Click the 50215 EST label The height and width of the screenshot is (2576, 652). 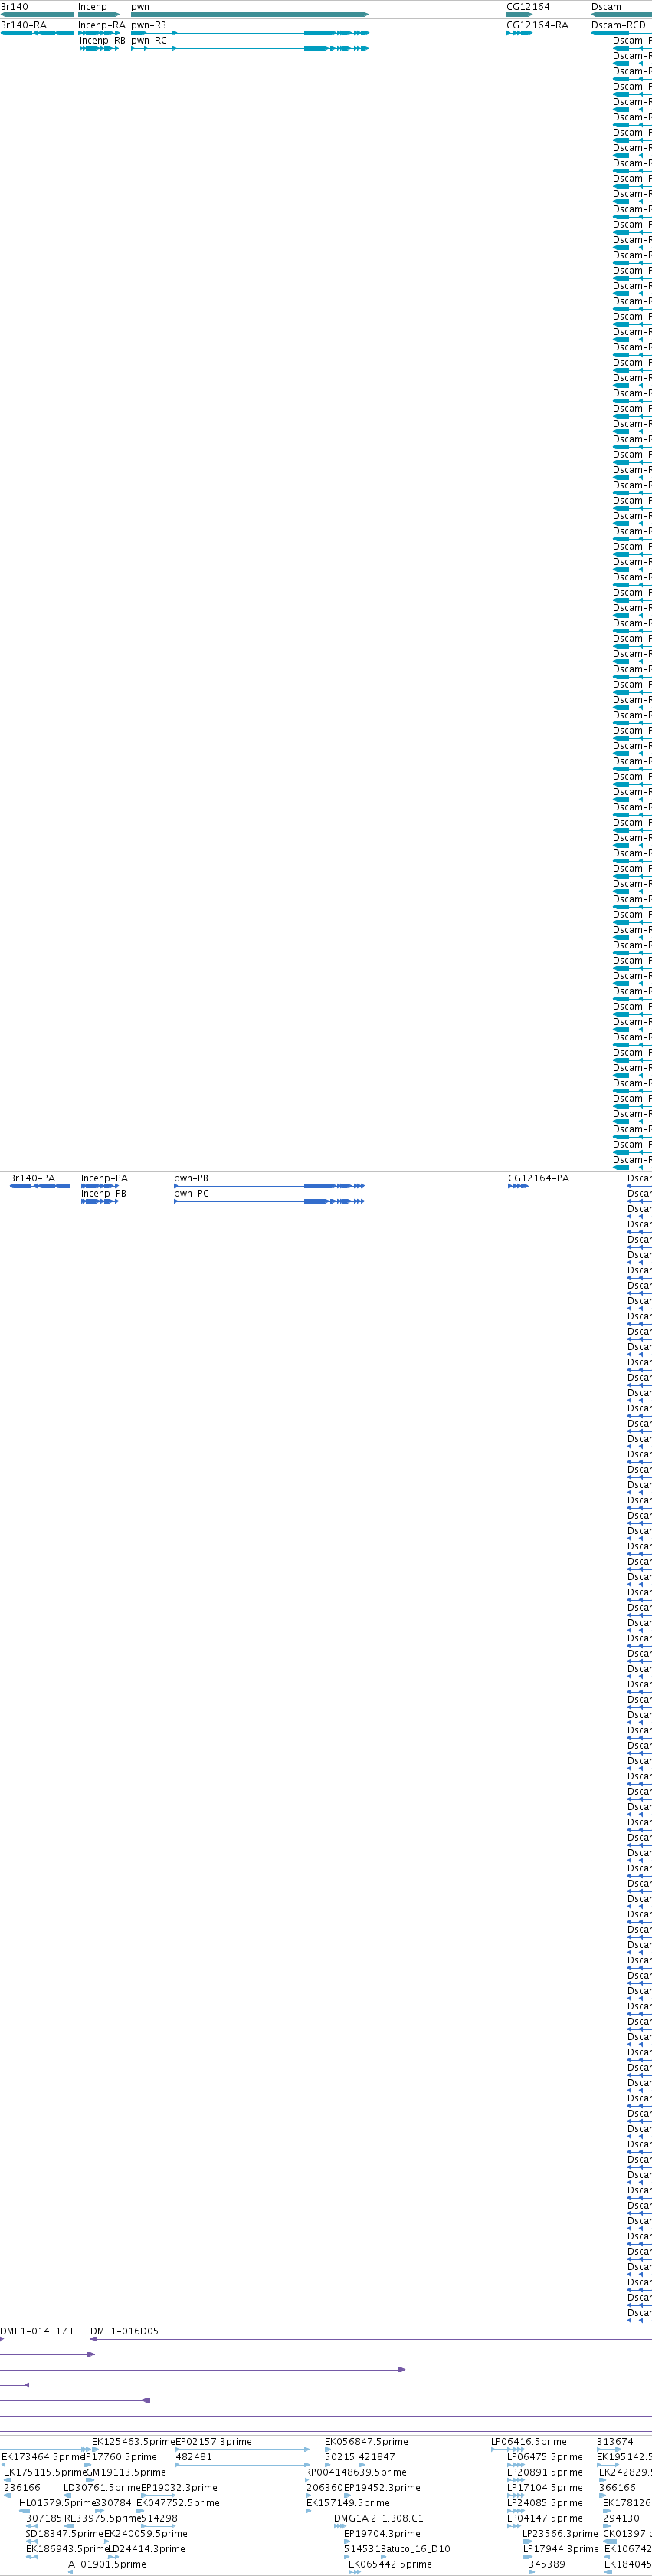[339, 2456]
